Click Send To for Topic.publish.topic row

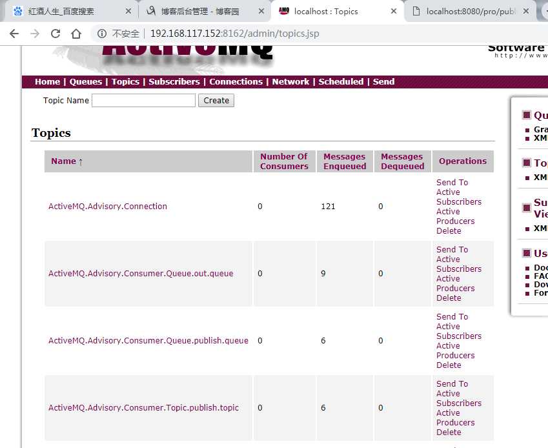452,383
